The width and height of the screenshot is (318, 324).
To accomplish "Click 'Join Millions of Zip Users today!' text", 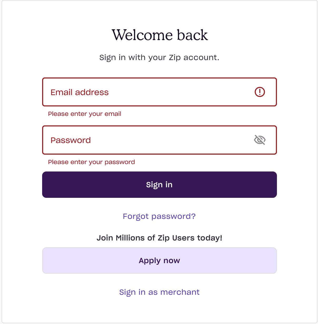I will [160, 238].
